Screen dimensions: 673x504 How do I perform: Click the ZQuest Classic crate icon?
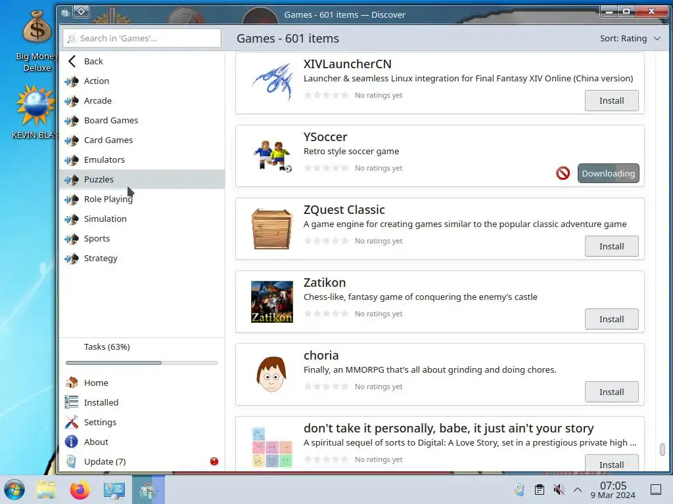pyautogui.click(x=272, y=229)
